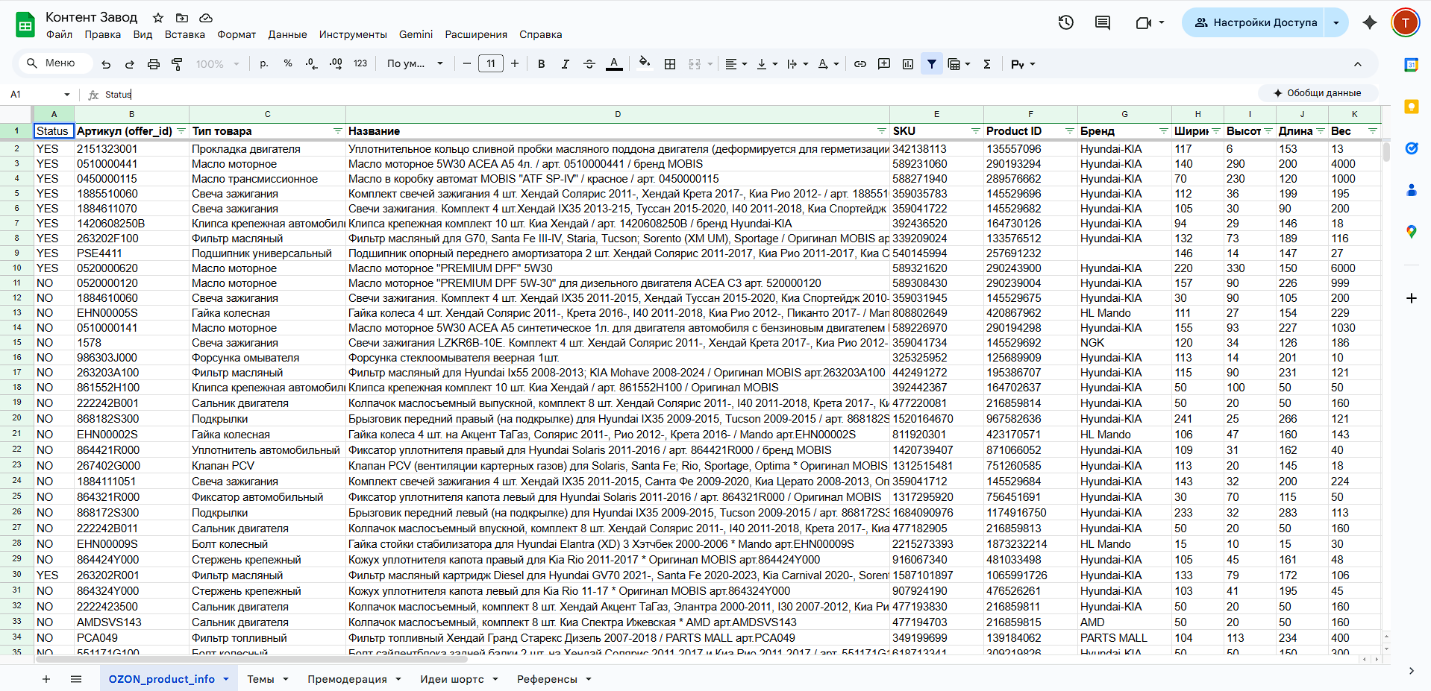This screenshot has width=1431, height=691.
Task: Open more number formats (123)
Action: 360,64
